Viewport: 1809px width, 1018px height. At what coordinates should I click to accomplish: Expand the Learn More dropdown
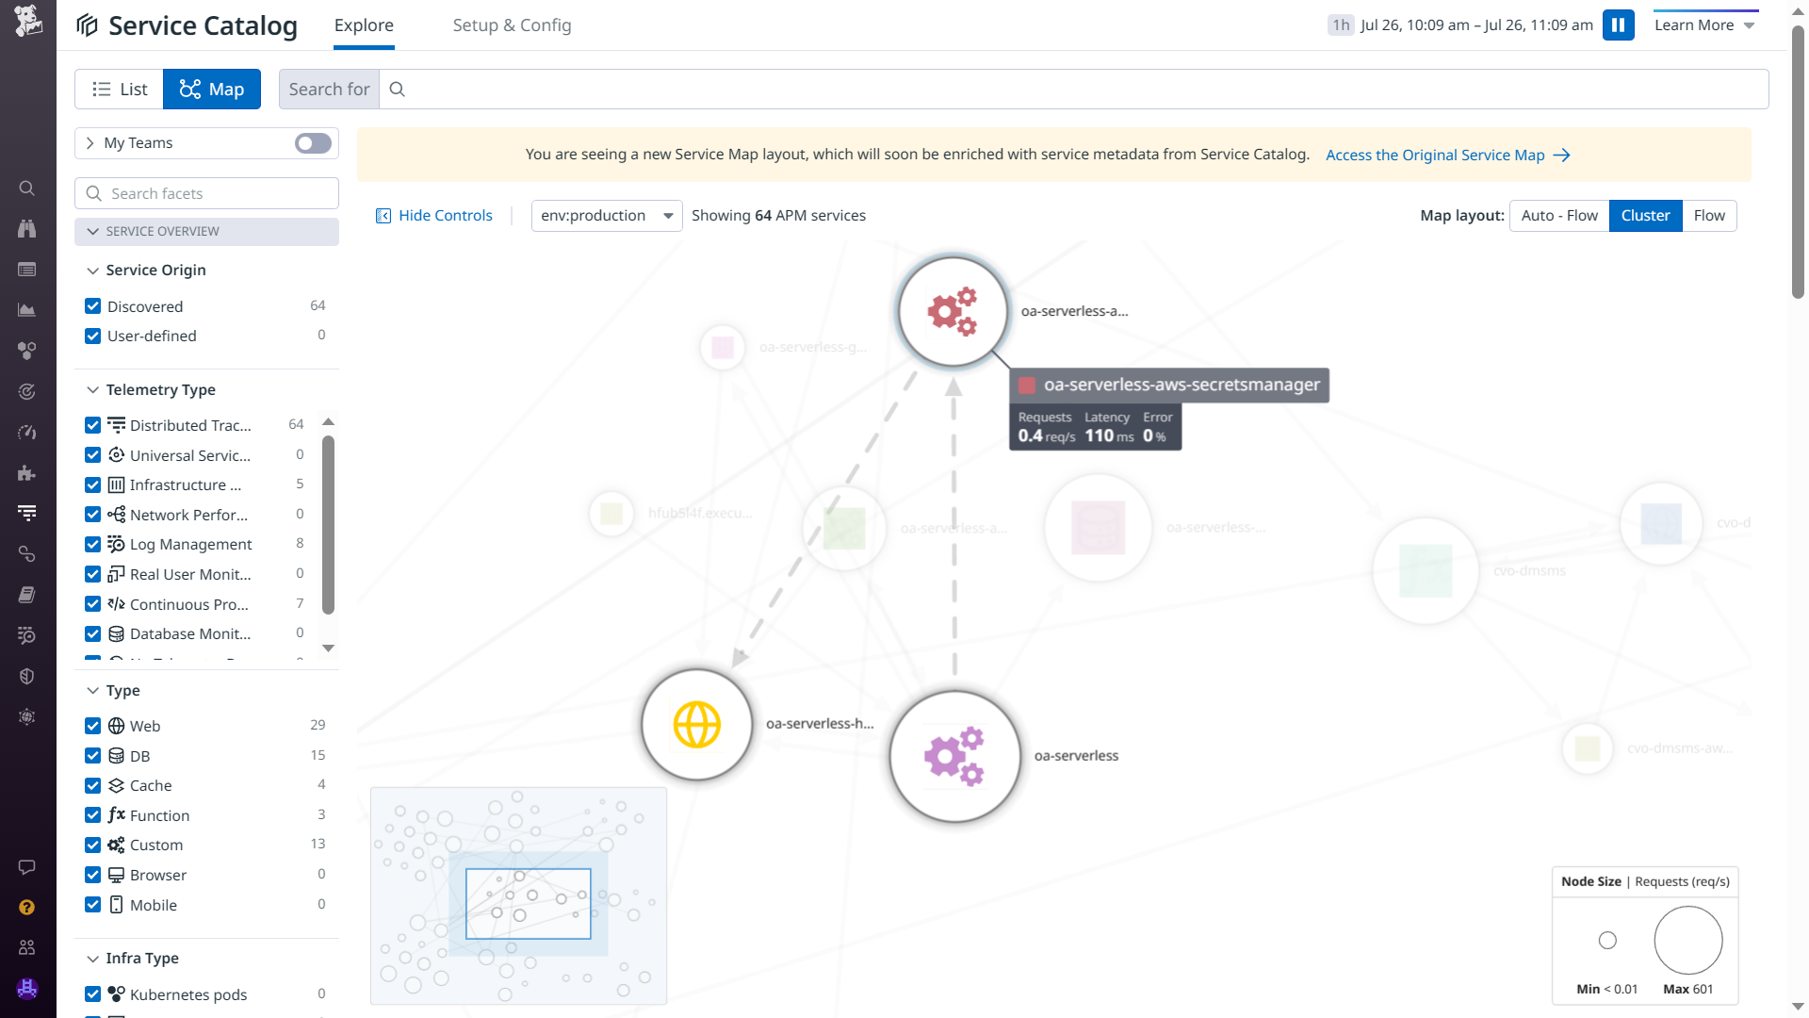tap(1705, 25)
